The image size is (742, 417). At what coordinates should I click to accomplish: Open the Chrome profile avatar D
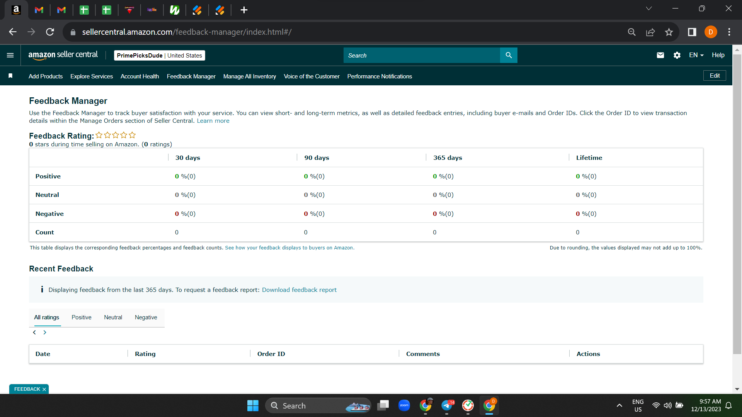(711, 32)
